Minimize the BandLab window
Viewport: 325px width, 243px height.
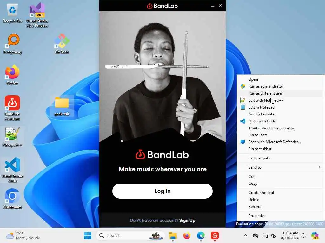[212, 6]
